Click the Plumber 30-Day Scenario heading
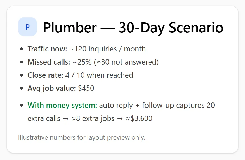 pos(133,28)
